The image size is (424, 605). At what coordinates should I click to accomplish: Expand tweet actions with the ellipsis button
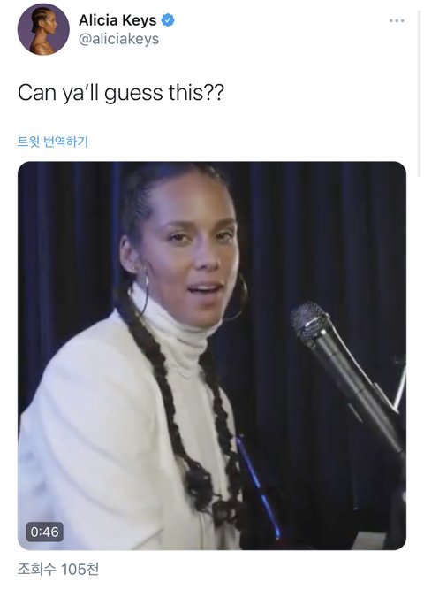(x=397, y=21)
